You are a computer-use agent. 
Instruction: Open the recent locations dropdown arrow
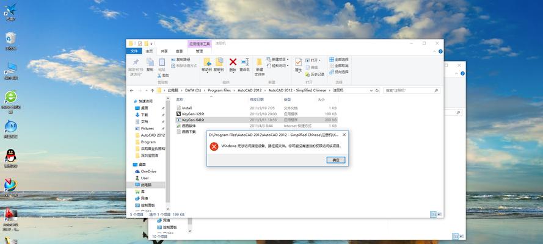(x=146, y=90)
